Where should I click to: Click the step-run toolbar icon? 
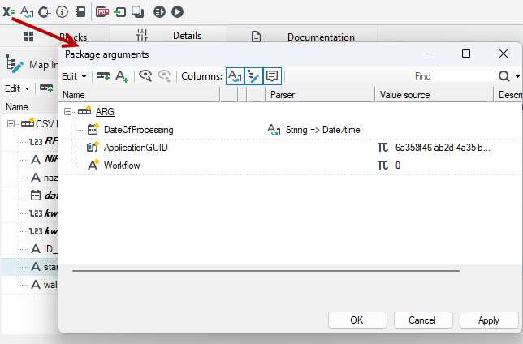pyautogui.click(x=159, y=12)
